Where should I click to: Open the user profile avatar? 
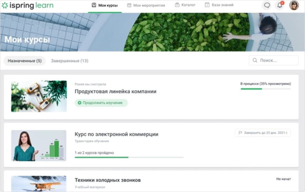294,5
